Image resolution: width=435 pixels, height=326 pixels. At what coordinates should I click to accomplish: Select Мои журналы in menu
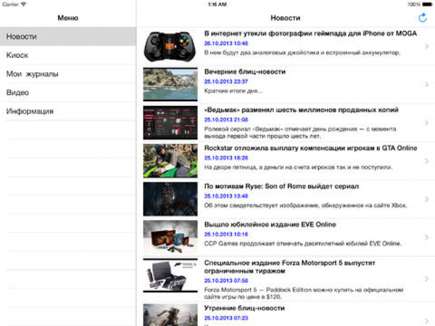(68, 74)
